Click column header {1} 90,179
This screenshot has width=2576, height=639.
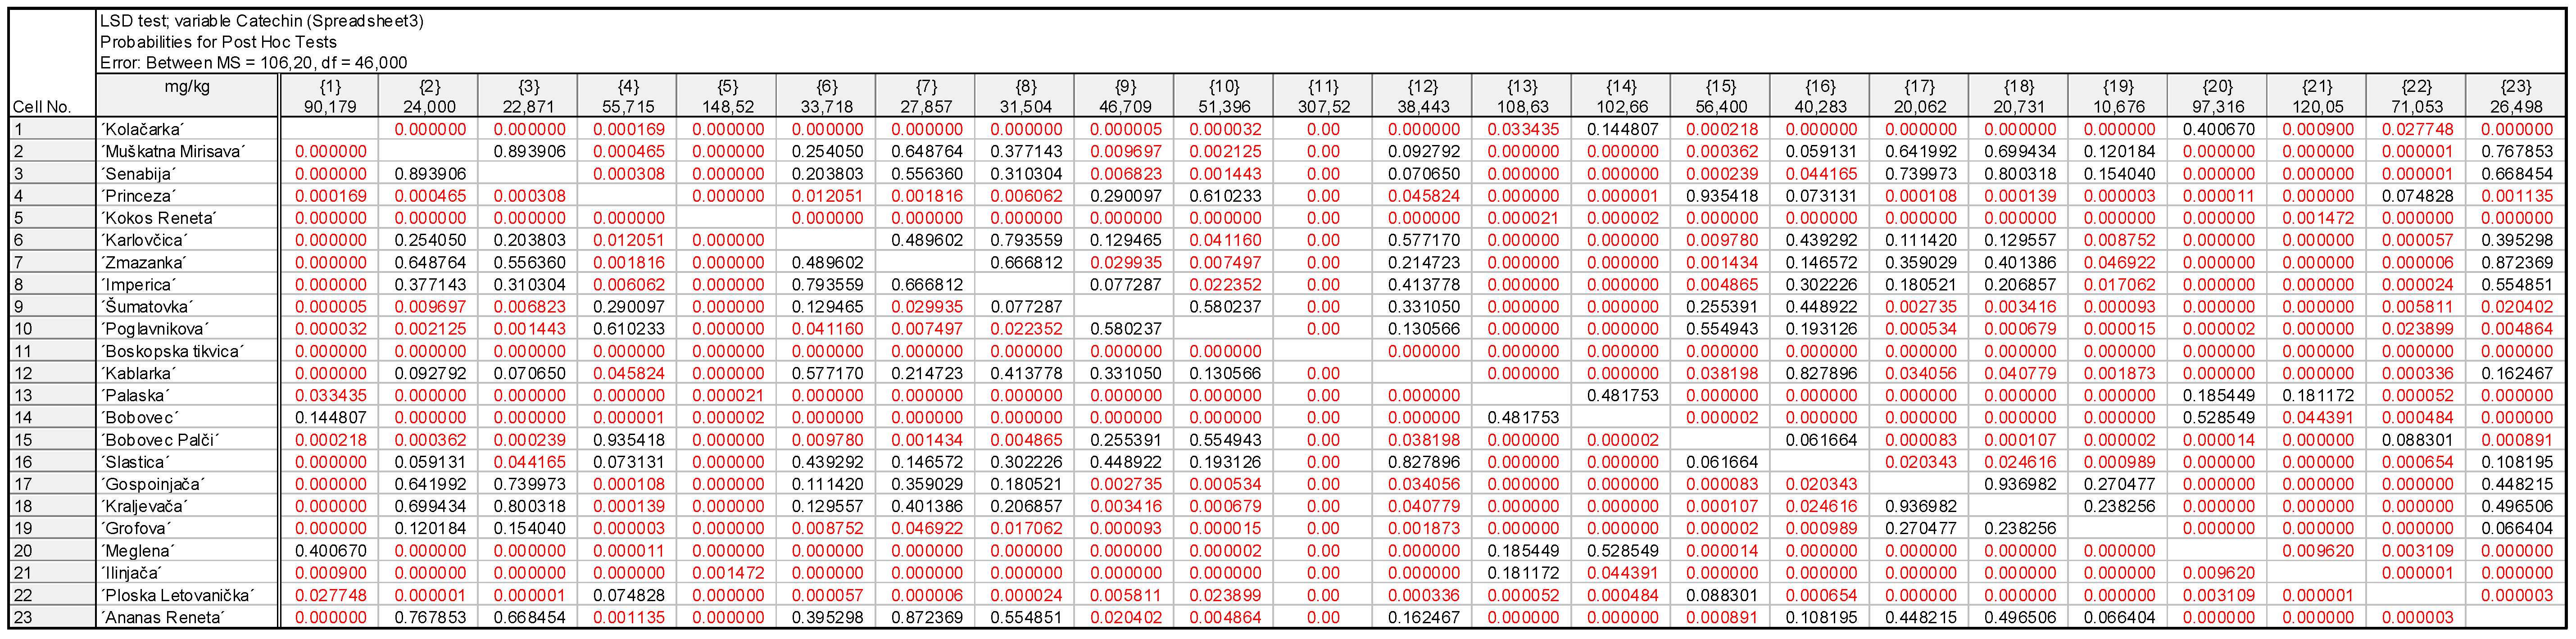[x=329, y=97]
